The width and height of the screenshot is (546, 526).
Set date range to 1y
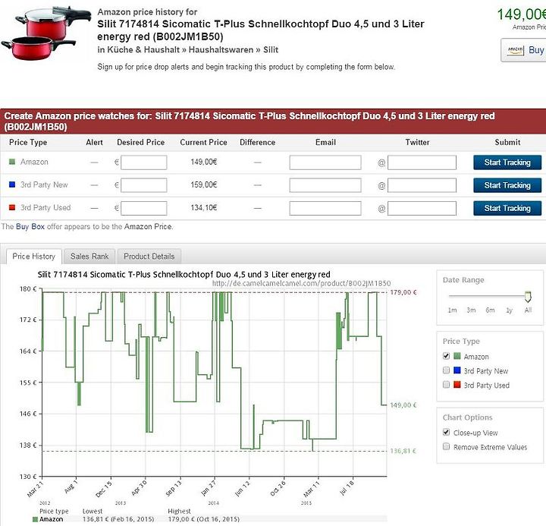pyautogui.click(x=509, y=310)
